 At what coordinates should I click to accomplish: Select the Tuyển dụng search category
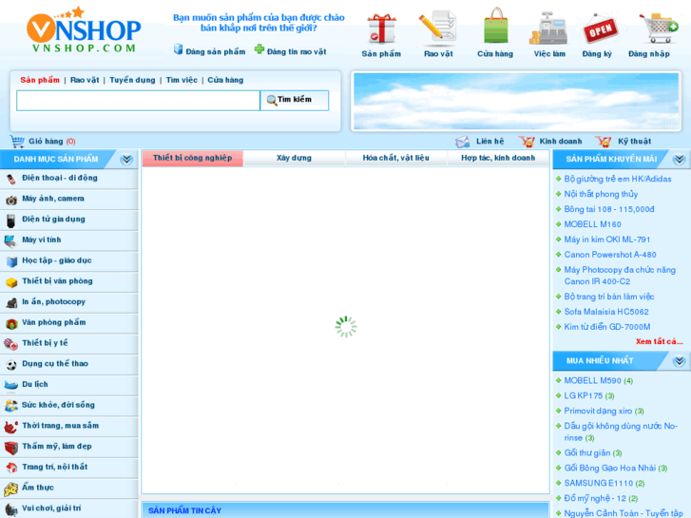[132, 80]
